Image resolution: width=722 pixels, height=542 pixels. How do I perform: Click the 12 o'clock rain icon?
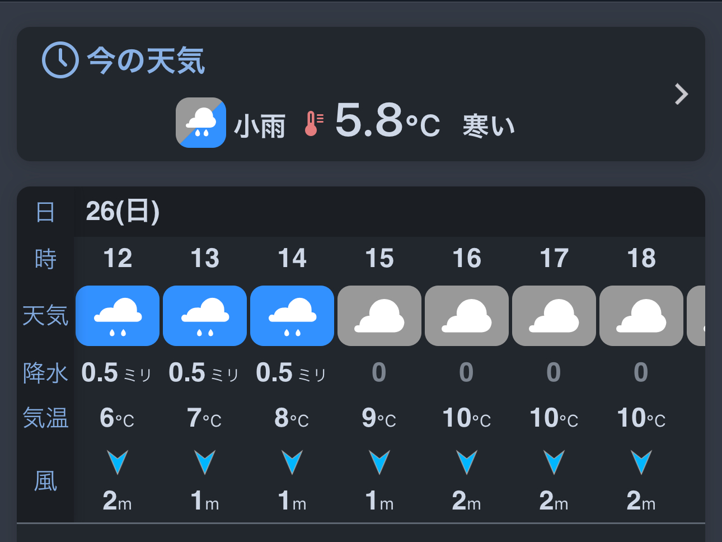(x=118, y=316)
